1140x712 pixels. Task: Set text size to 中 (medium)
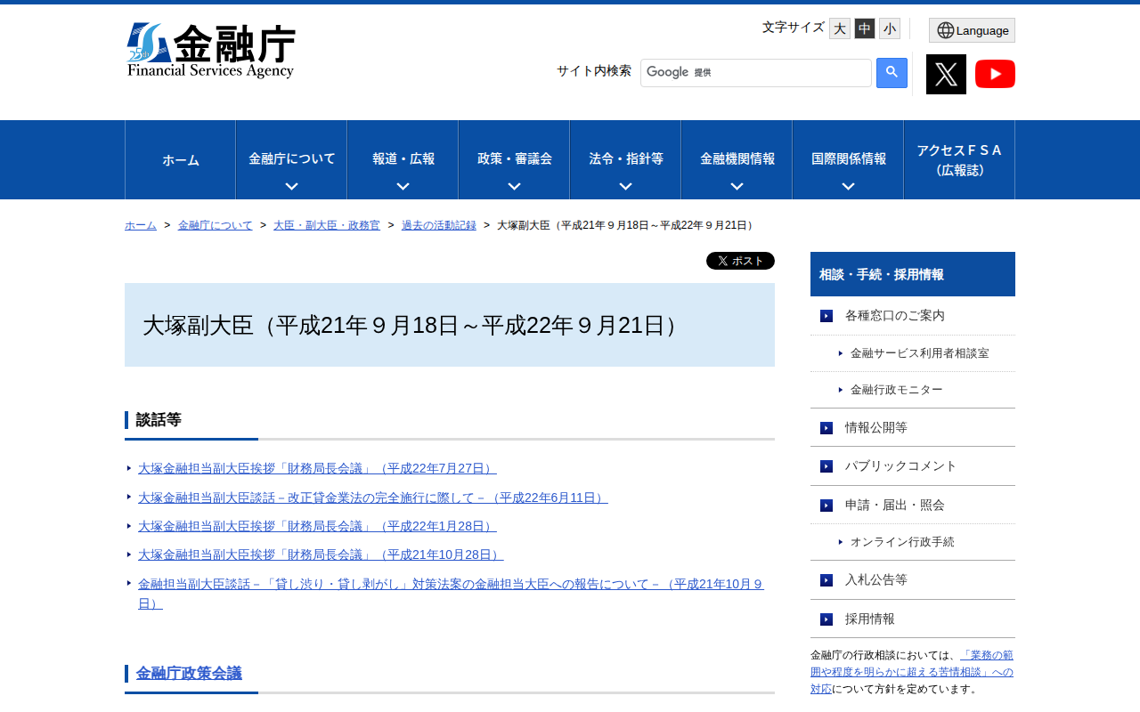865,28
